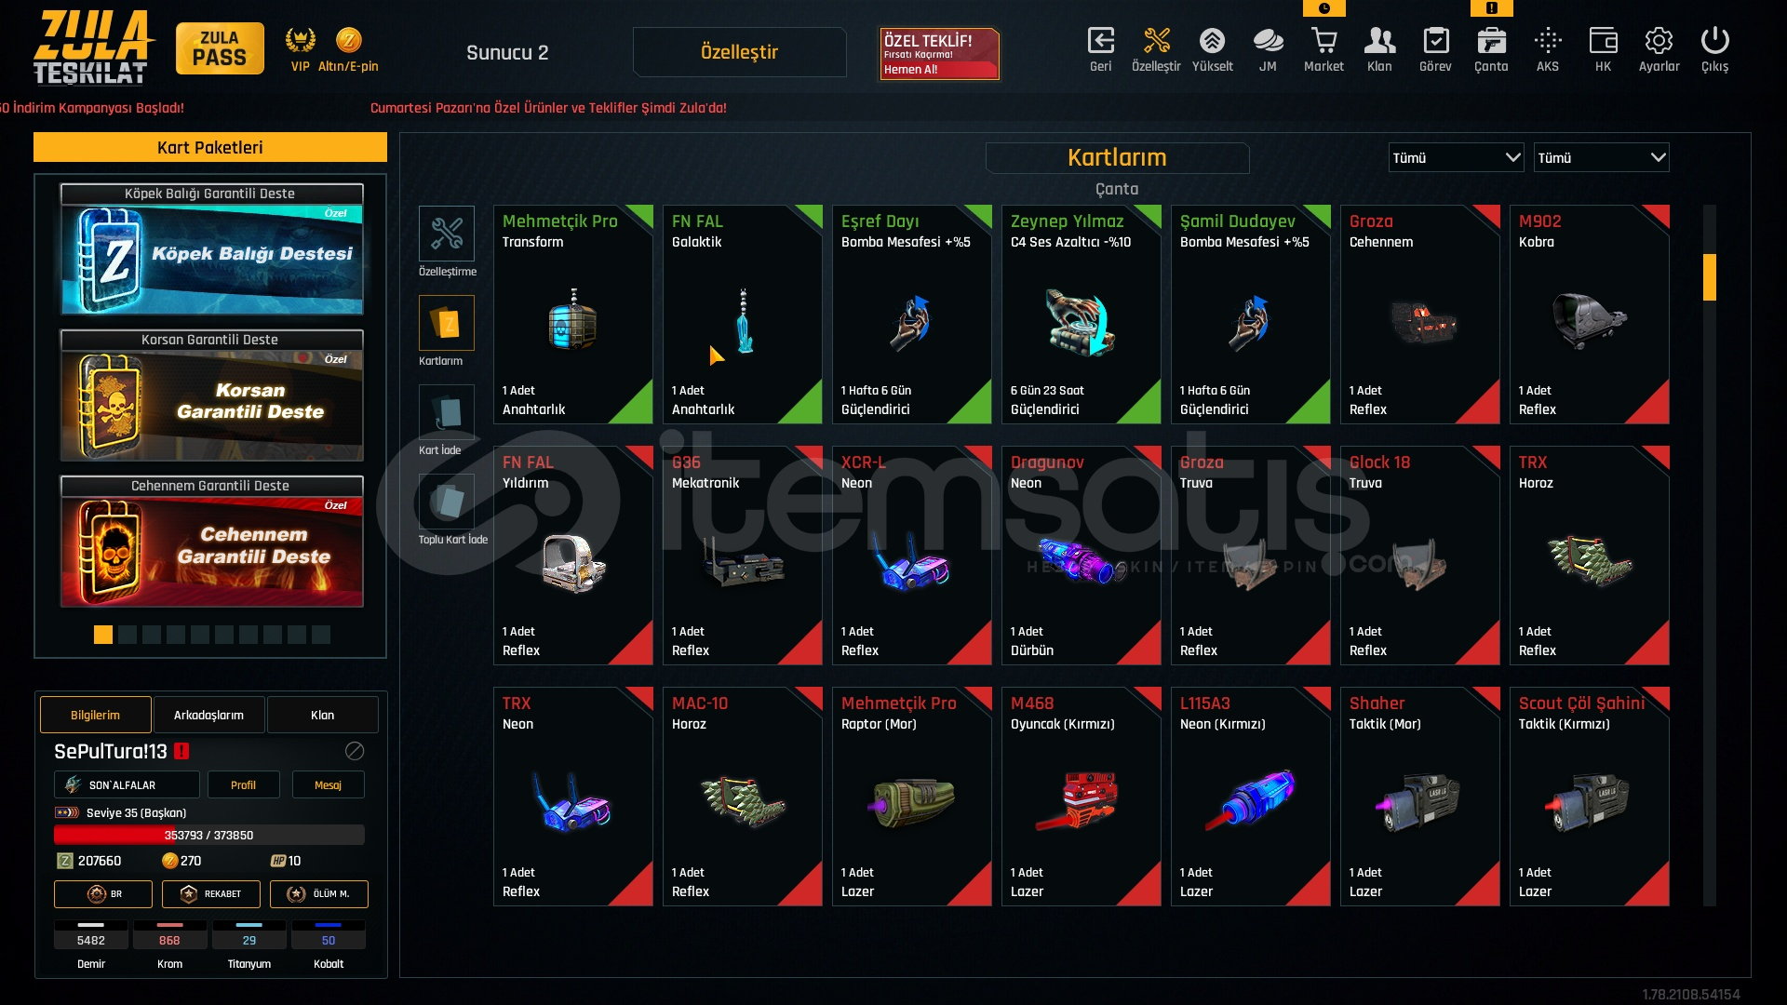Expand the first Tümü filter dropdown
This screenshot has width=1787, height=1005.
[1456, 157]
